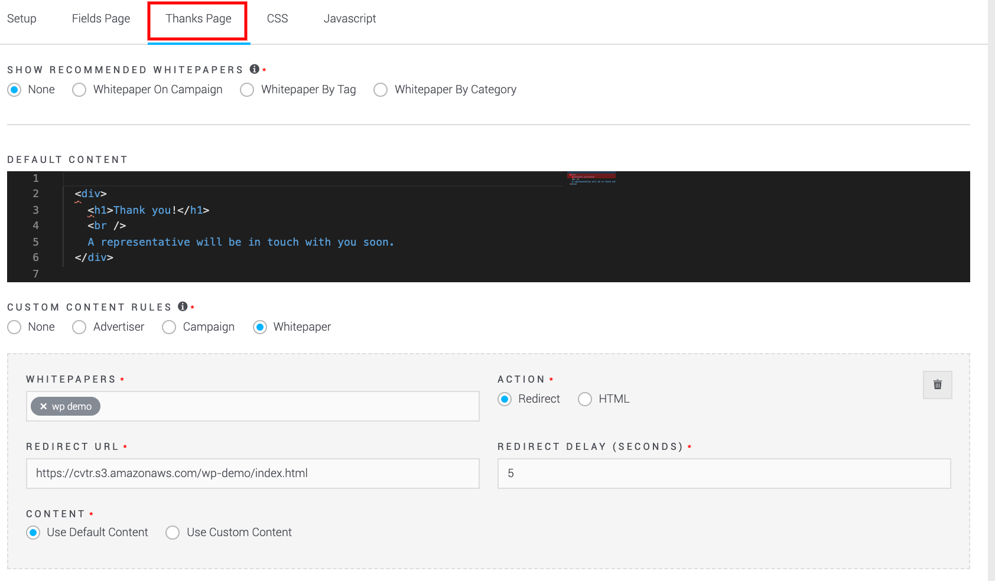Click the trash icon to delete rule
Image resolution: width=995 pixels, height=581 pixels.
937,384
